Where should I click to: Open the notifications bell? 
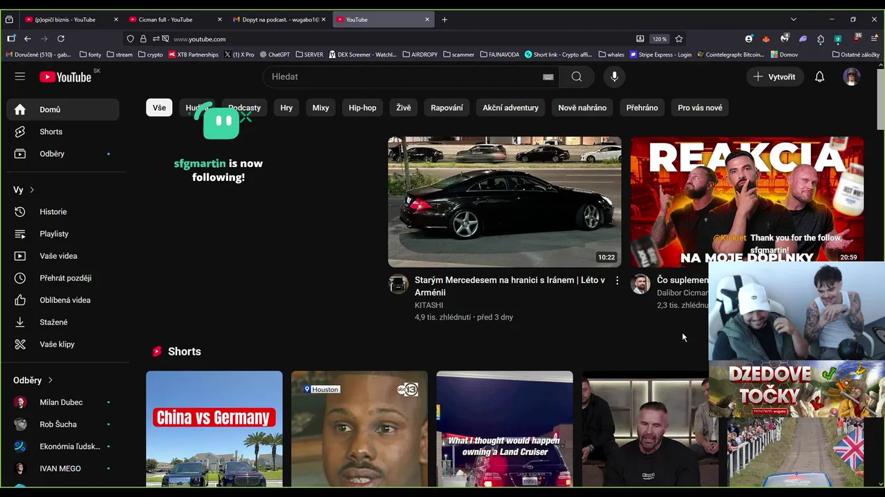click(819, 77)
